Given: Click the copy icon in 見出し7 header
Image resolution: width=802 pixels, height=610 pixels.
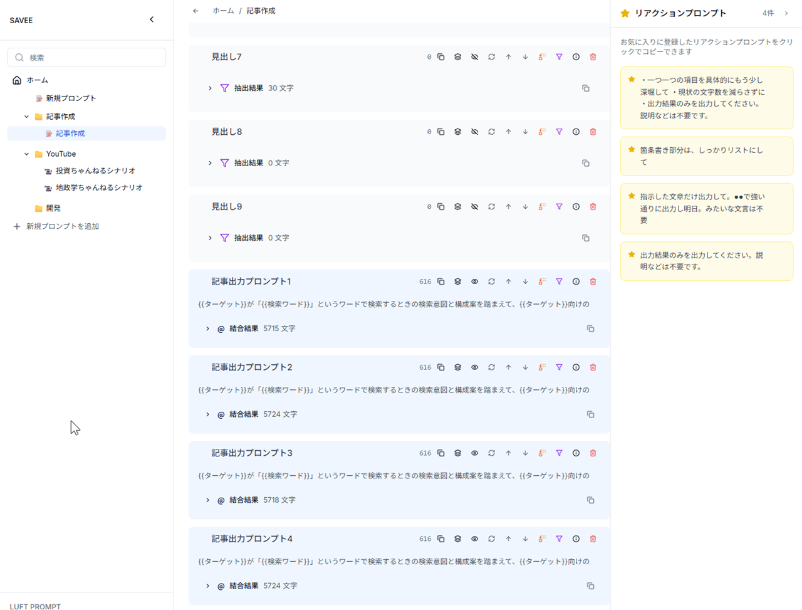Looking at the screenshot, I should tap(441, 57).
